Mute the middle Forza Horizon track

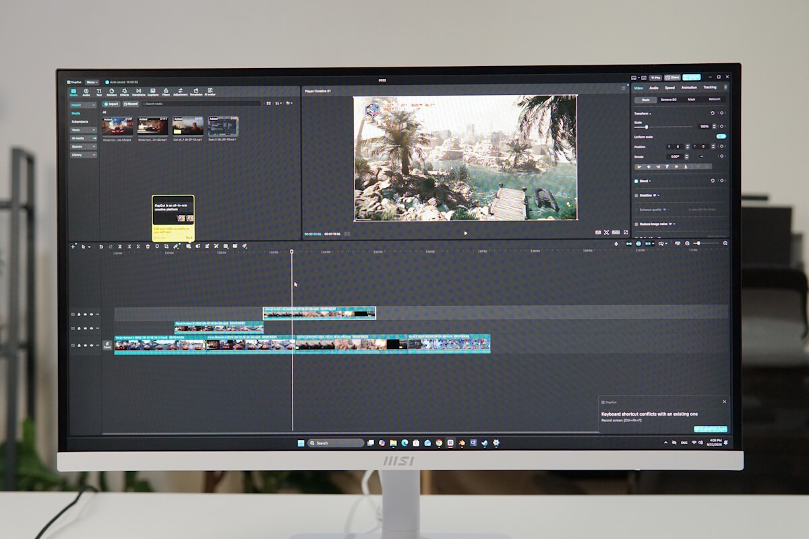[x=91, y=328]
